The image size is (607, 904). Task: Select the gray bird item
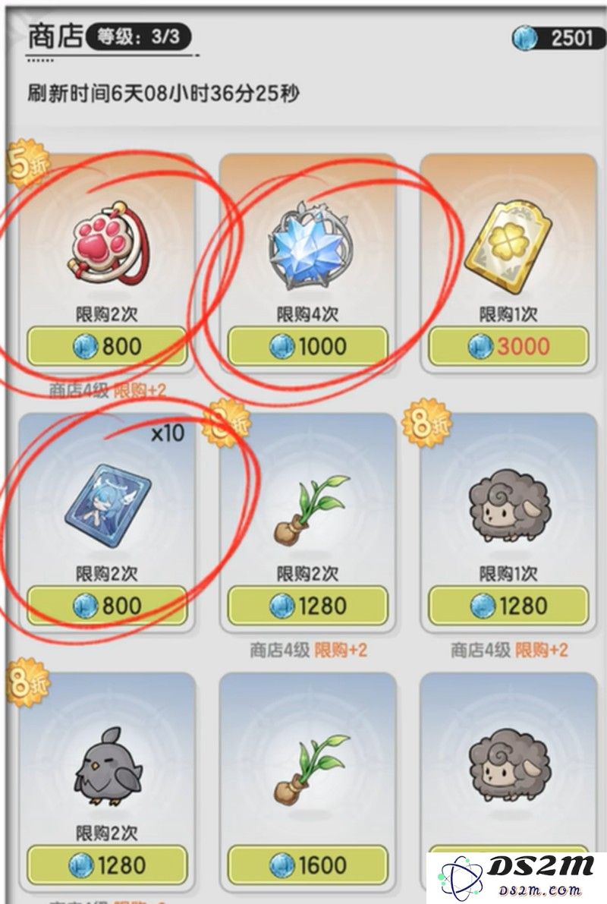click(109, 767)
